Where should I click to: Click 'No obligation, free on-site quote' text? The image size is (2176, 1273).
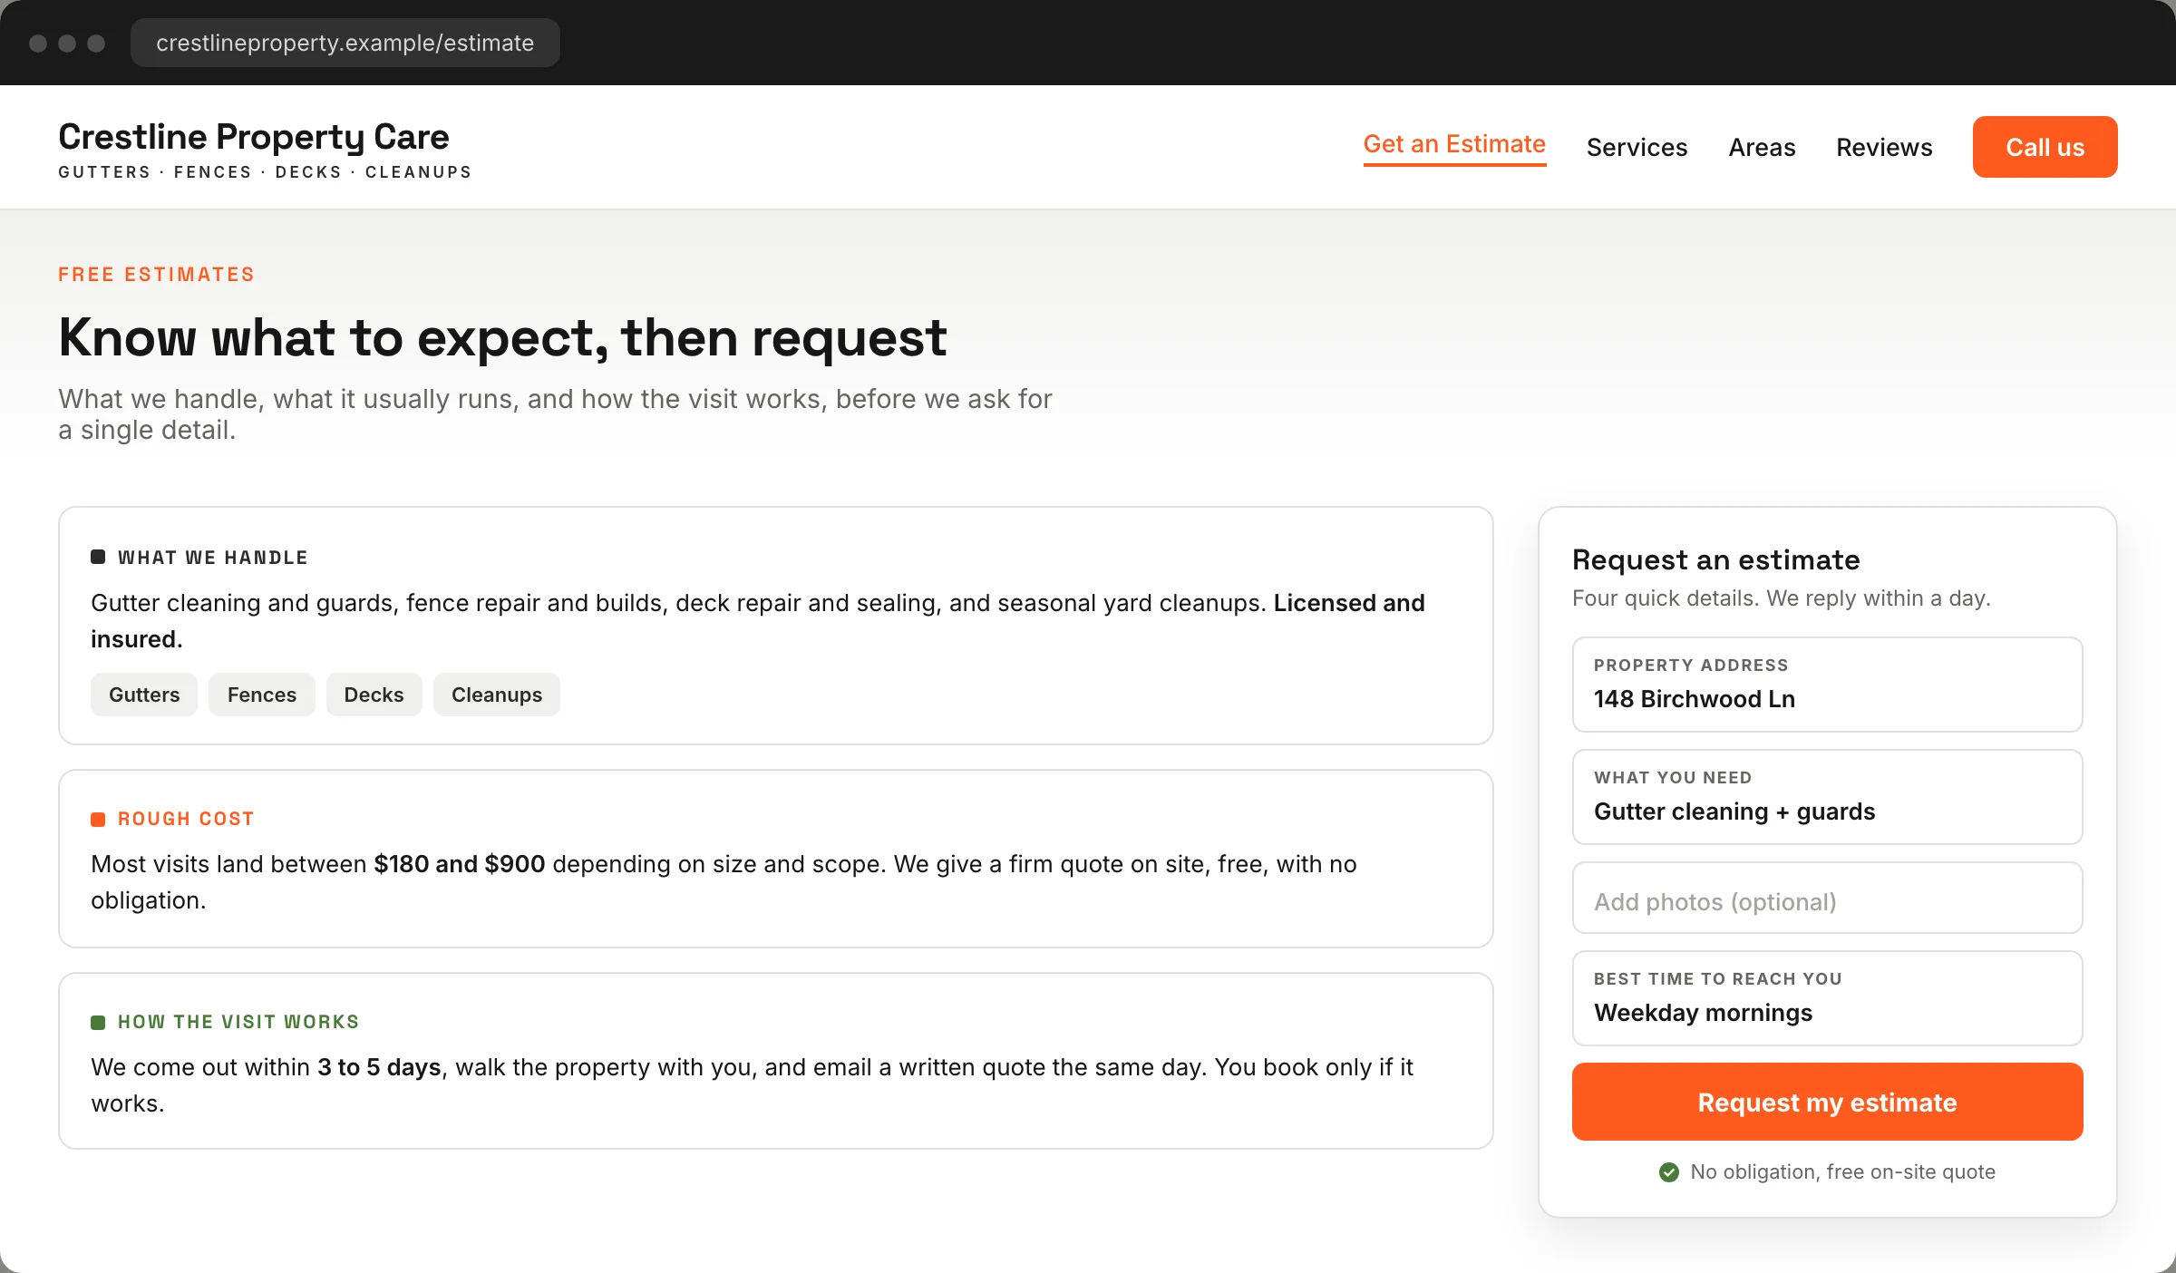[1842, 1172]
